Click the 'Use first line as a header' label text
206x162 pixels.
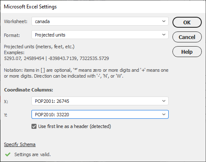[x=75, y=126]
